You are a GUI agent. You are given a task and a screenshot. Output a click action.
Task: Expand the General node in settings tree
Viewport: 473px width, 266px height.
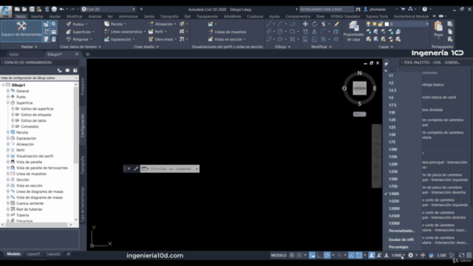click(8, 91)
